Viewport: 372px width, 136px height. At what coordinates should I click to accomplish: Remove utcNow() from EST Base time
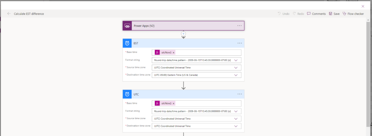pyautogui.click(x=173, y=52)
